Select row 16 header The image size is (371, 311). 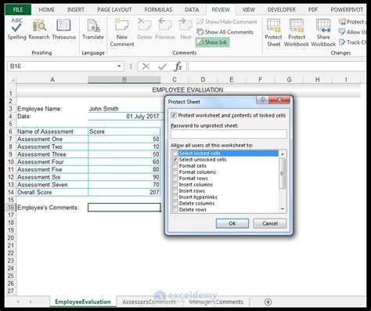pyautogui.click(x=10, y=208)
